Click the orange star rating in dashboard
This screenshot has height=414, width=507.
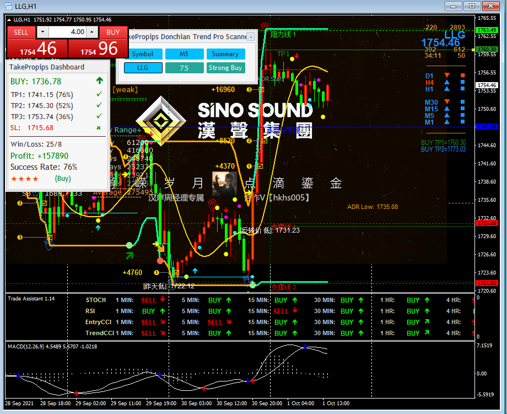pyautogui.click(x=25, y=179)
